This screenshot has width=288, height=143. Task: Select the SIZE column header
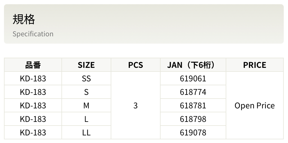click(x=86, y=65)
